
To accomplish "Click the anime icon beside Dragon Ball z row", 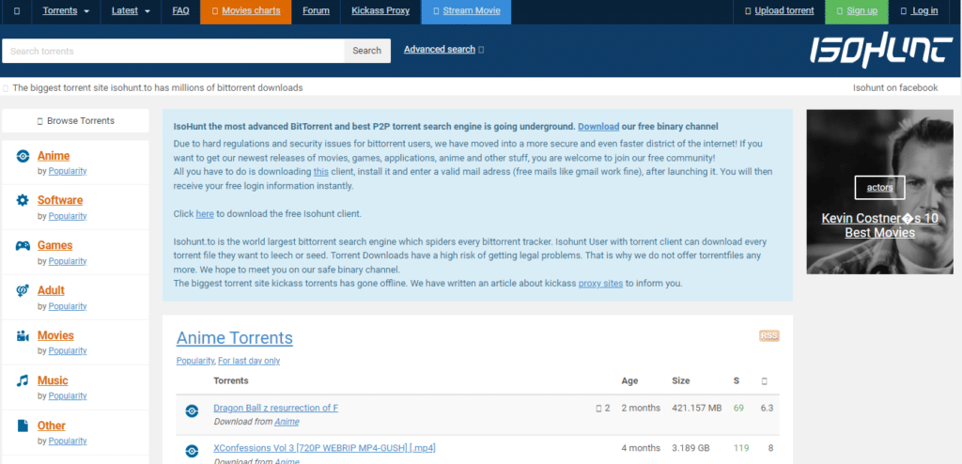I will pyautogui.click(x=192, y=410).
